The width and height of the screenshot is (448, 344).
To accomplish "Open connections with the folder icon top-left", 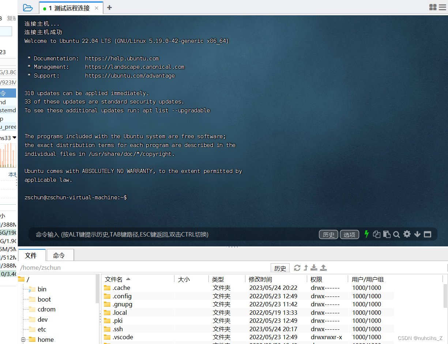I will [x=28, y=7].
